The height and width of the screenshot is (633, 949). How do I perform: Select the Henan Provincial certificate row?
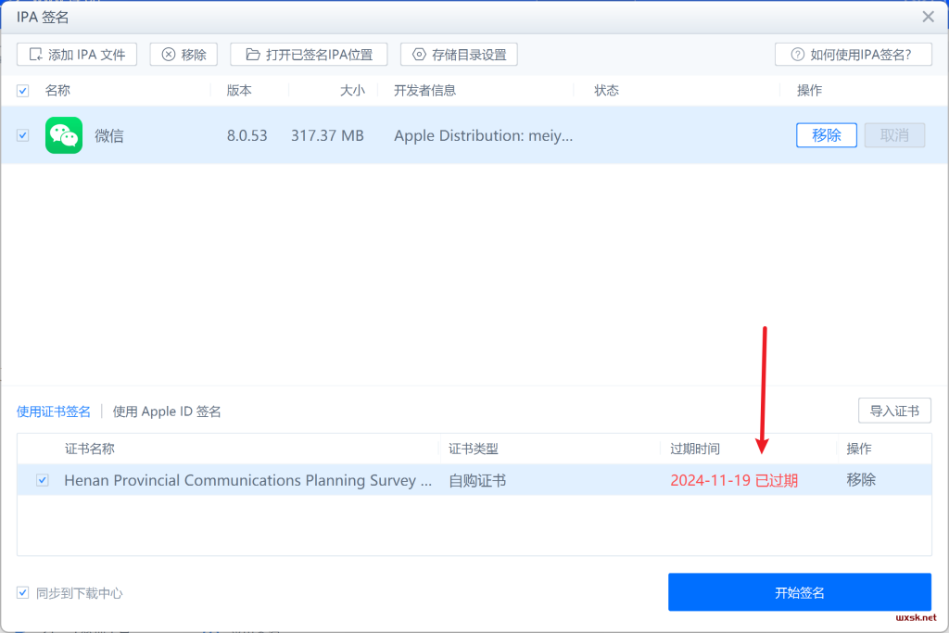tap(247, 480)
